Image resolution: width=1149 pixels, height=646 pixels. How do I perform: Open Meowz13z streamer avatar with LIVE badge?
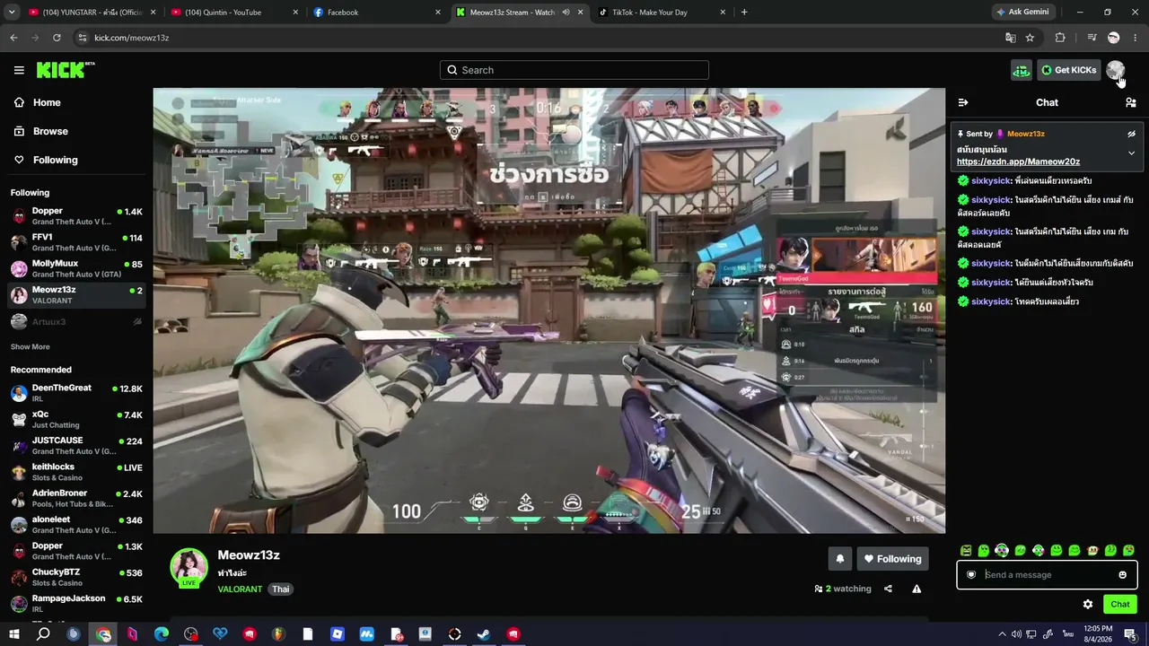[189, 568]
